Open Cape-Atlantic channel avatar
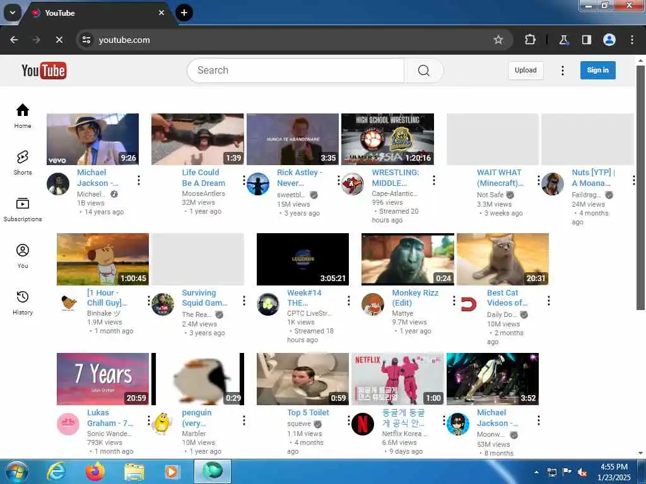 [353, 184]
